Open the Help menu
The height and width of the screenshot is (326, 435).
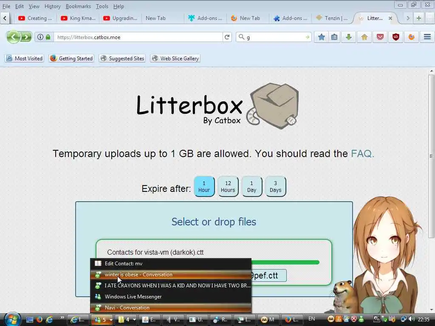coord(119,6)
